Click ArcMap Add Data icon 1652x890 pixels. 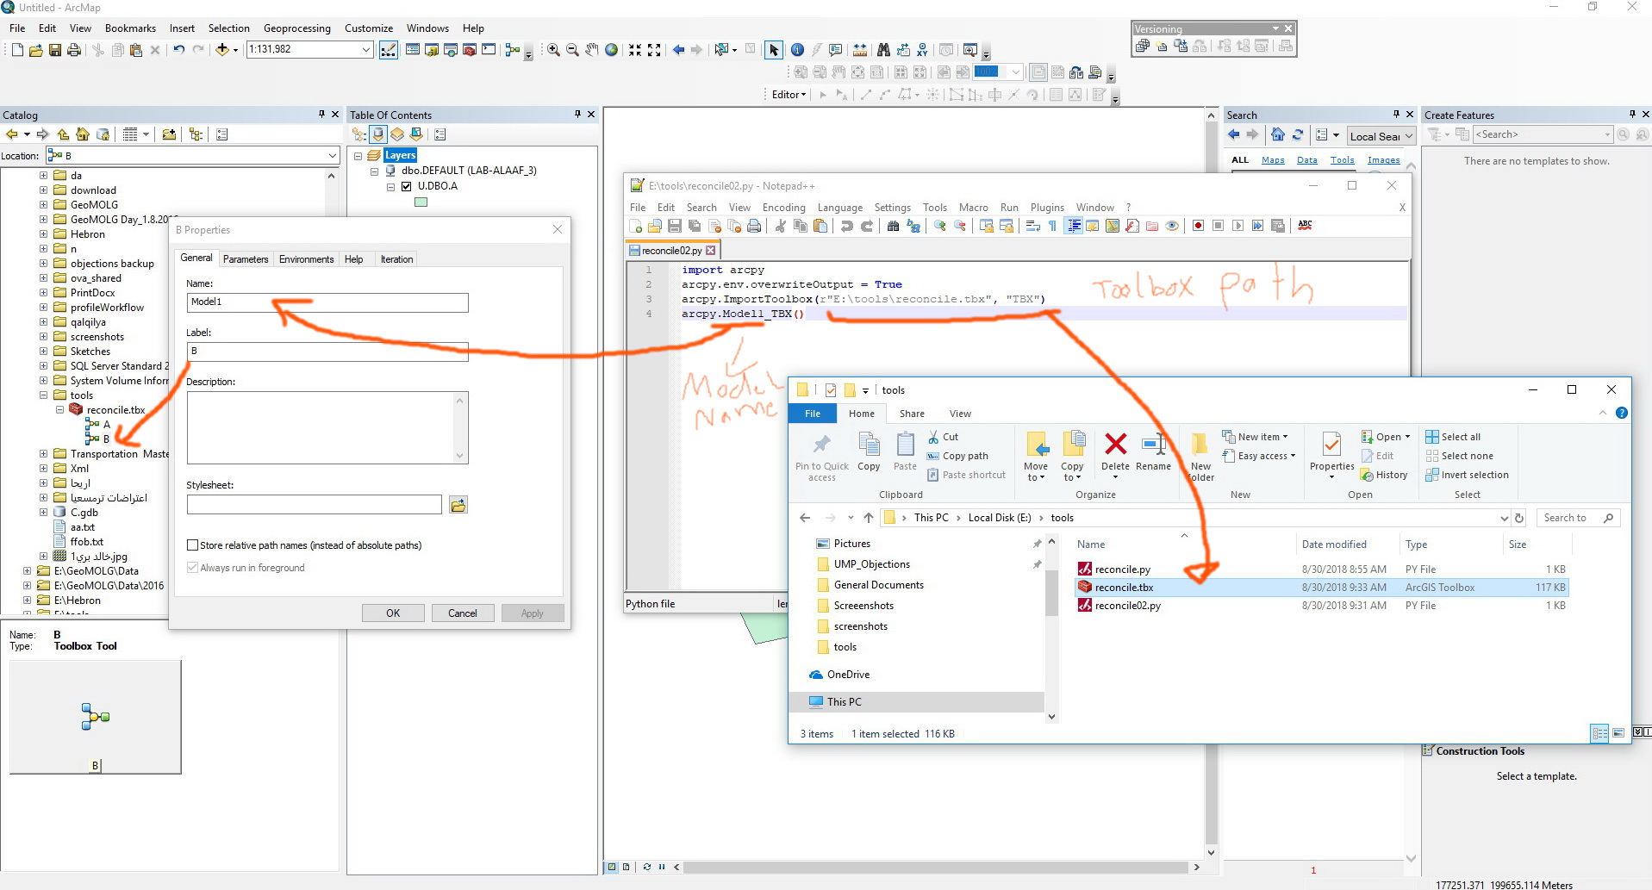click(x=222, y=50)
